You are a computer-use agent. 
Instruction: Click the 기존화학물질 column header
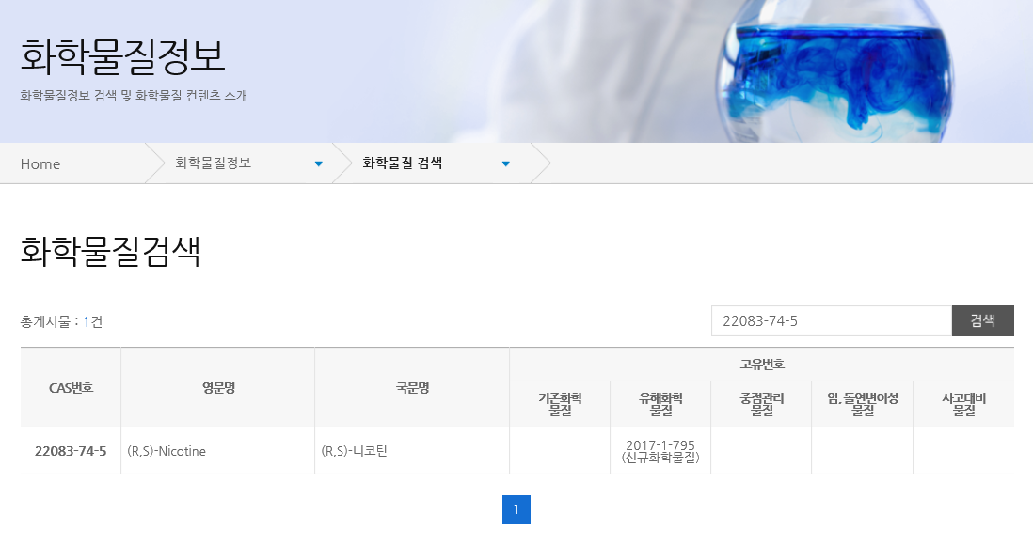click(560, 405)
